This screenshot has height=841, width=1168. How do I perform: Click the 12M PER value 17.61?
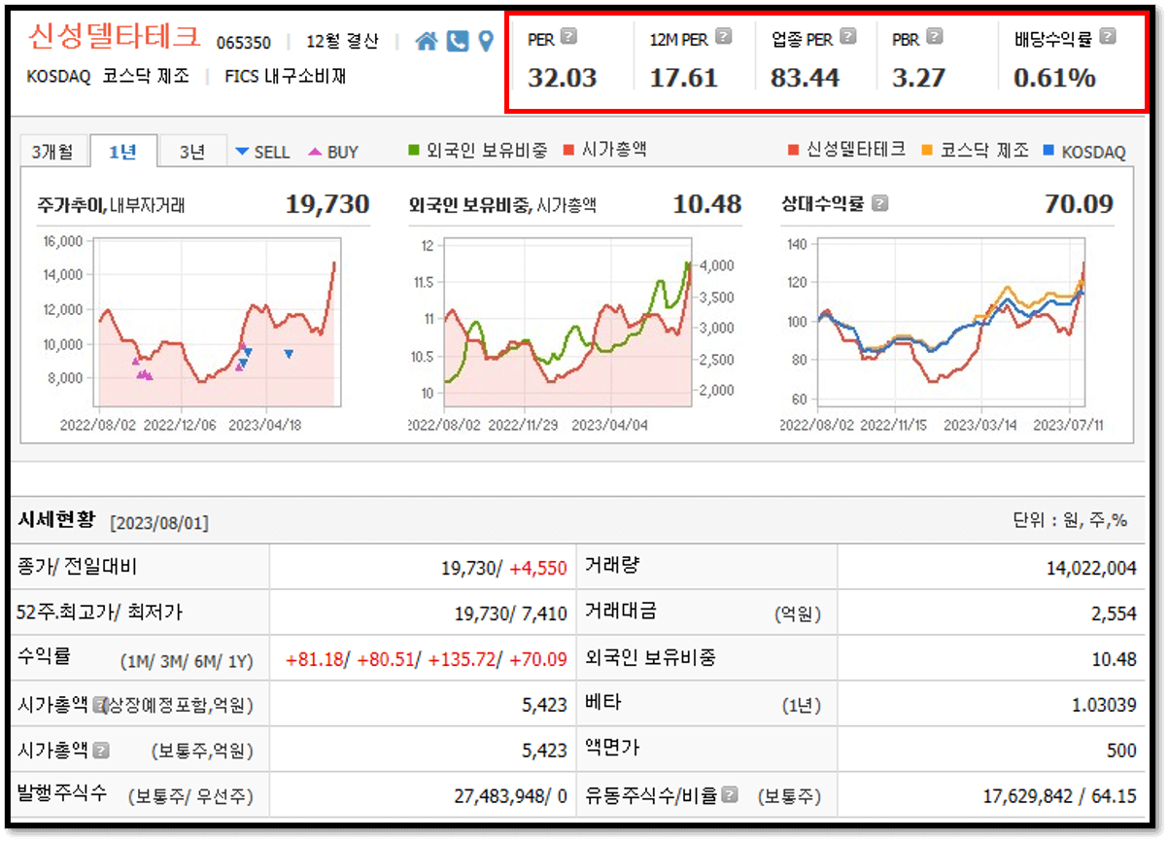coord(683,78)
